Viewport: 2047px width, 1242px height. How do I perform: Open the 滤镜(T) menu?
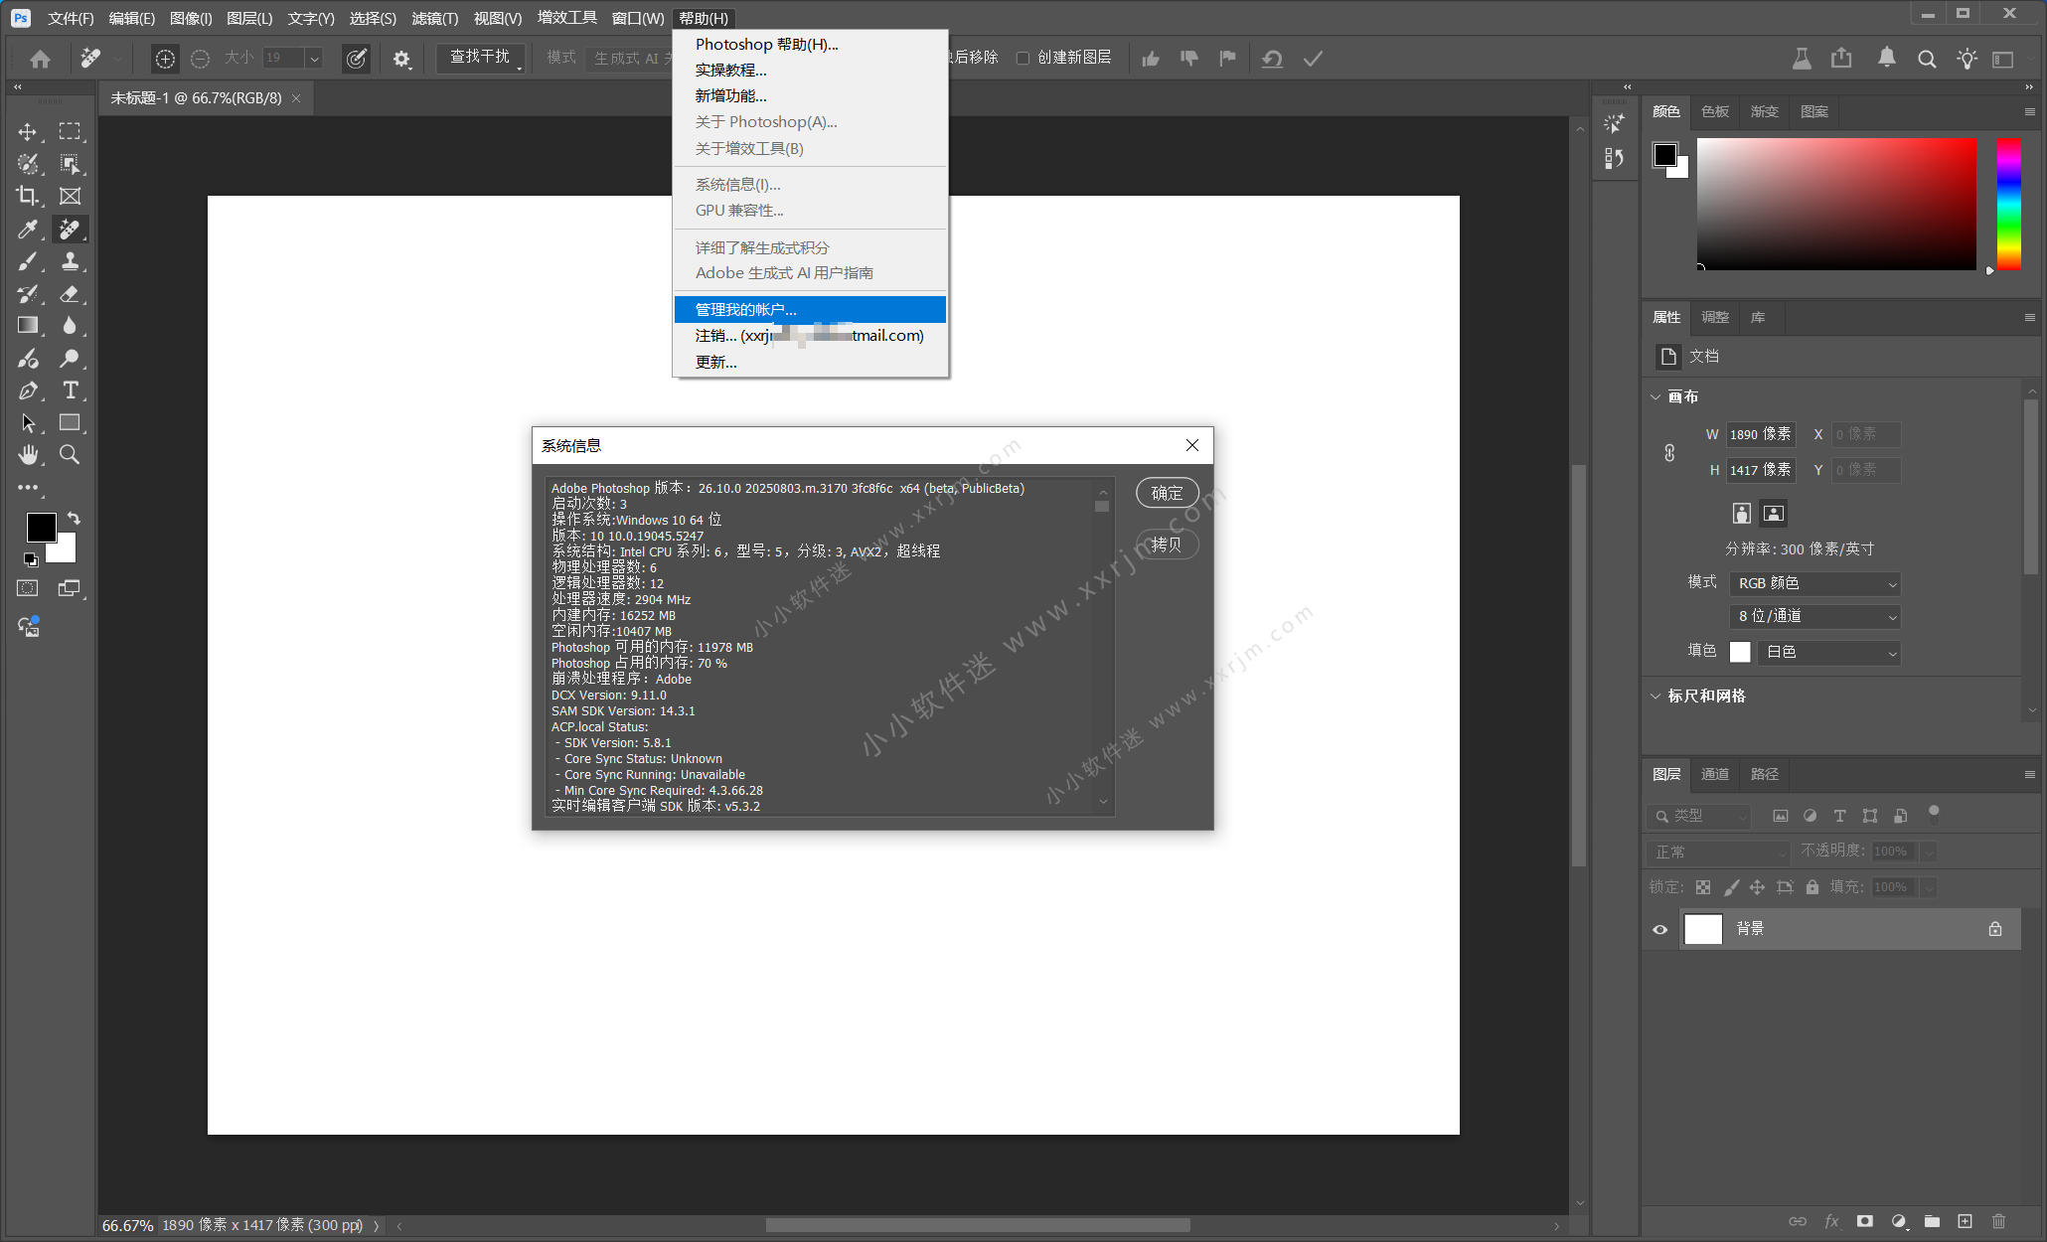(435, 18)
